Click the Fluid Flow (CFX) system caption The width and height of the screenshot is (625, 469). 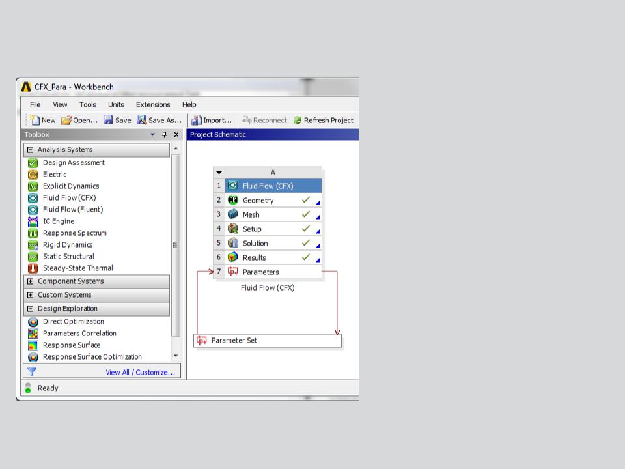click(268, 287)
